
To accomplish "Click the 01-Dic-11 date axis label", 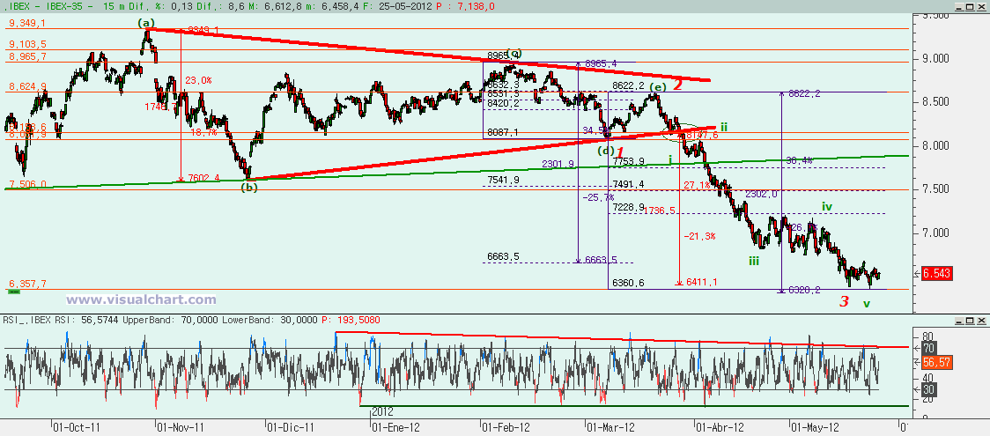I will pyautogui.click(x=291, y=427).
